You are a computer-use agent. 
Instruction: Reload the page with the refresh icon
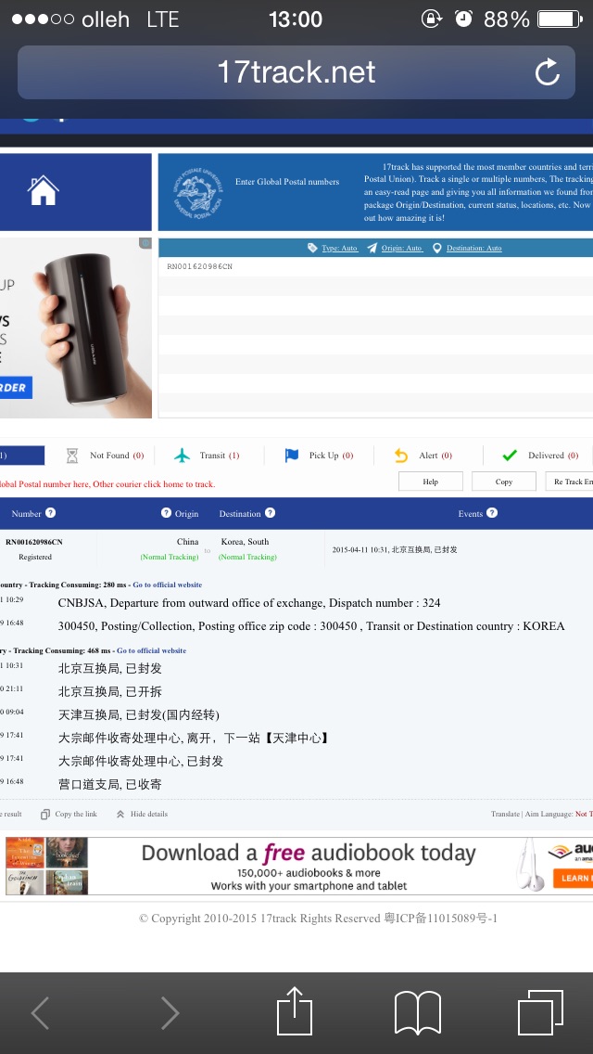coord(547,72)
